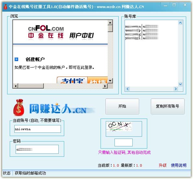Viewport: 193px width, 179px height.
Task: Click the blue arrow icon beside 创建帐户
Action: [16, 59]
